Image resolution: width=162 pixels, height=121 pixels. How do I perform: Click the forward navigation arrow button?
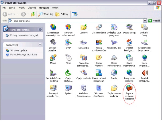point(23,14)
